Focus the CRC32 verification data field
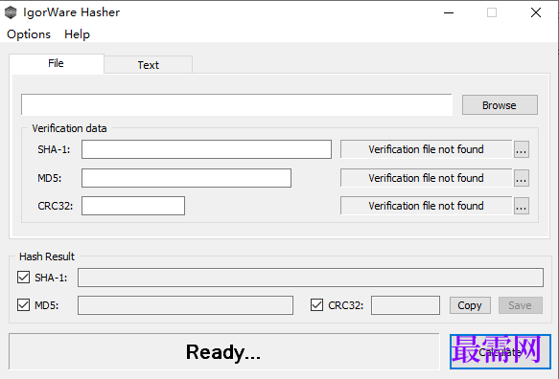Screen dimensions: 559x379 [x=133, y=206]
